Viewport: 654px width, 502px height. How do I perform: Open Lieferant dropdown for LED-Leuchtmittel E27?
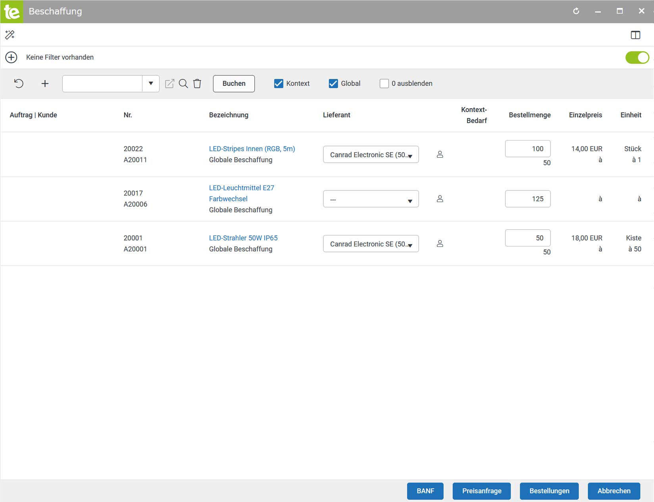click(x=371, y=199)
